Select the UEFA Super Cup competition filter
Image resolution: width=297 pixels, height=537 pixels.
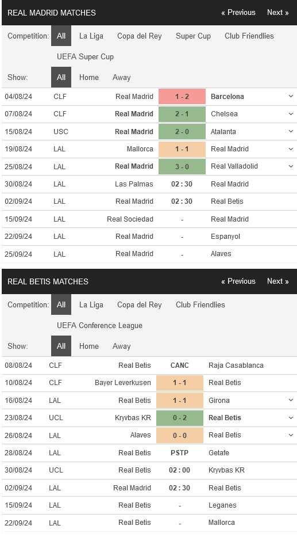tap(86, 56)
